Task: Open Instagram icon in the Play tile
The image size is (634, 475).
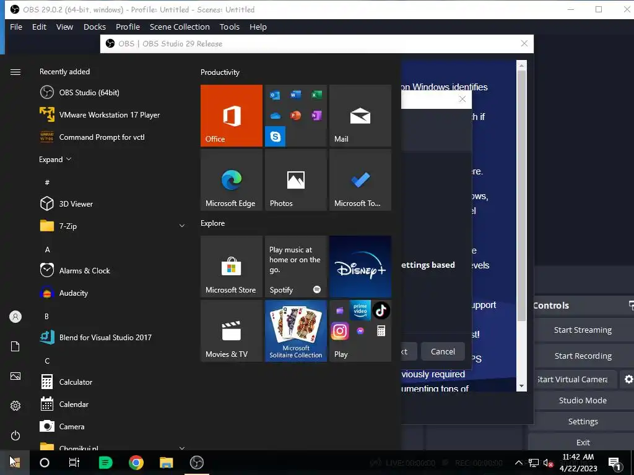Action: pyautogui.click(x=340, y=331)
